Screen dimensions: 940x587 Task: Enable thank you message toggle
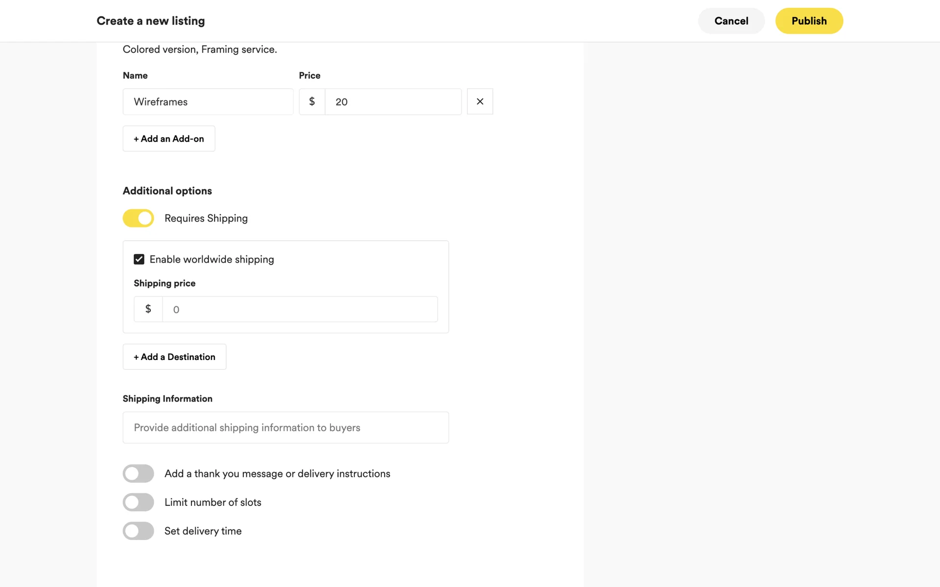point(138,474)
